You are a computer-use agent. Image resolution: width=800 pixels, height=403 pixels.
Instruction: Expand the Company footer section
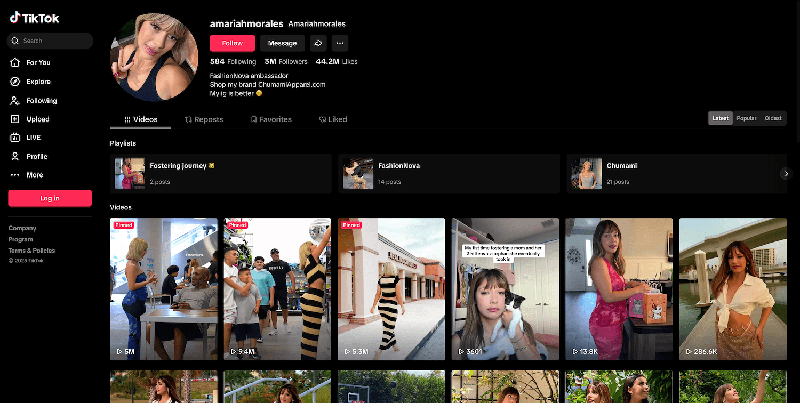22,228
